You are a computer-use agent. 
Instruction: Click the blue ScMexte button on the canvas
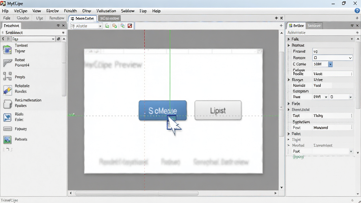tap(163, 110)
